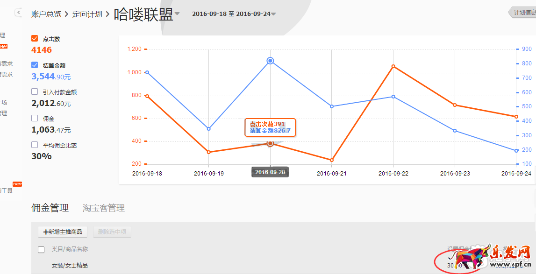The width and height of the screenshot is (536, 274).
Task: Go to 账户总览 in the breadcrumb
Action: click(46, 14)
